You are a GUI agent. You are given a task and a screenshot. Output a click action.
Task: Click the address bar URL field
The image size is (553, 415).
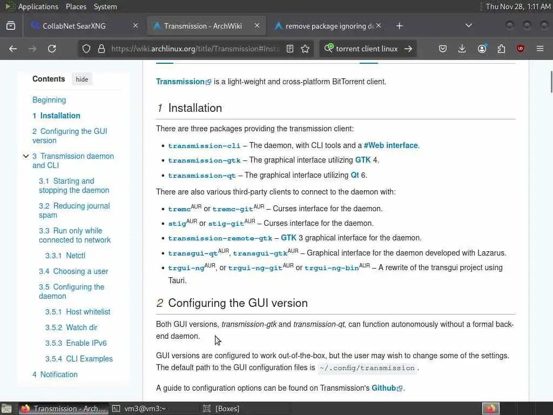click(195, 49)
